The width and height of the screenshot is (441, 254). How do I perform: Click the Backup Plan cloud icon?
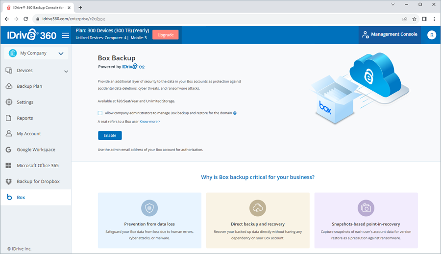click(x=9, y=86)
